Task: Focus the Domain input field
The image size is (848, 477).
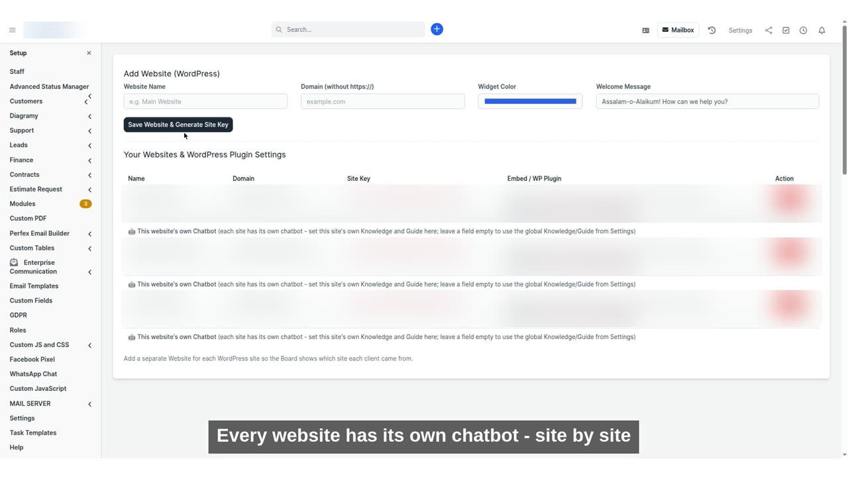Action: click(382, 101)
